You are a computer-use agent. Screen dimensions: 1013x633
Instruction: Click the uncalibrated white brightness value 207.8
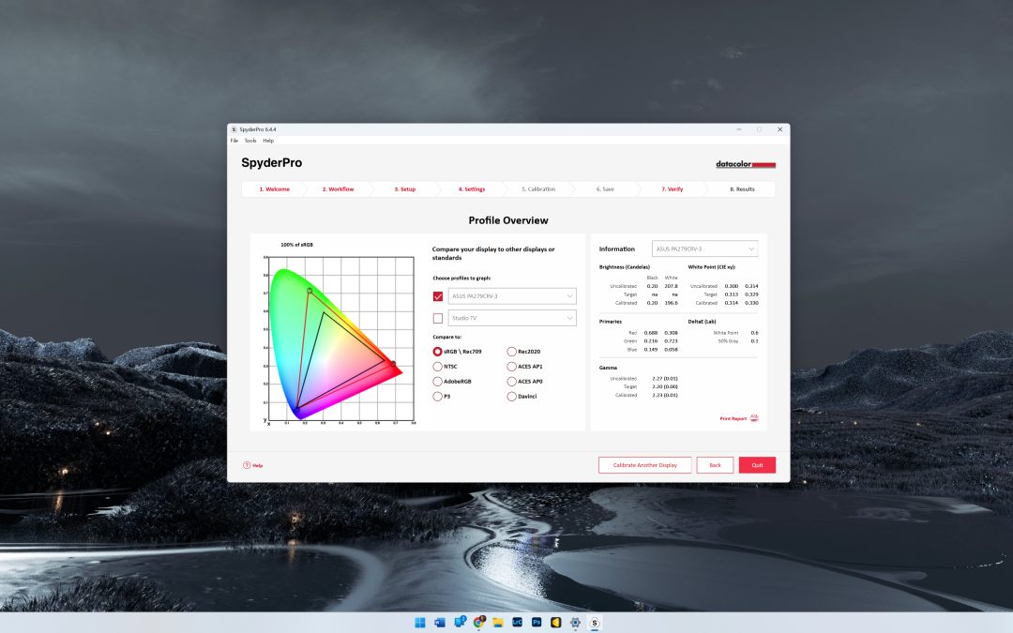click(672, 286)
